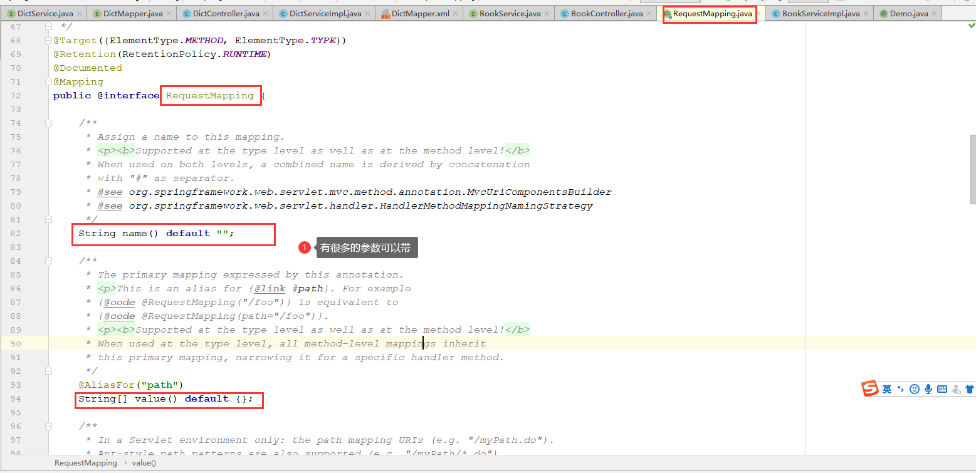Activate Sogou voice input microphone
The image size is (976, 473).
click(x=928, y=389)
